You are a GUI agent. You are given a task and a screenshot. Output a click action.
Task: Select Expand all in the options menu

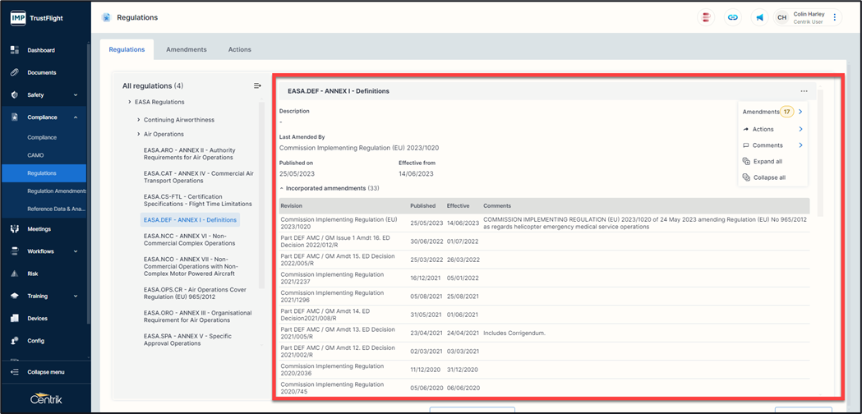coord(767,162)
